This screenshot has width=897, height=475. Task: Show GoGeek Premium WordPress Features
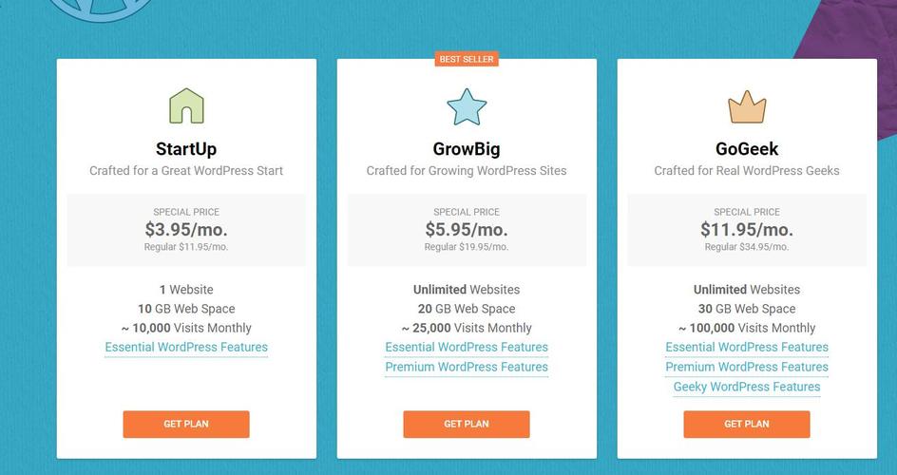point(747,367)
